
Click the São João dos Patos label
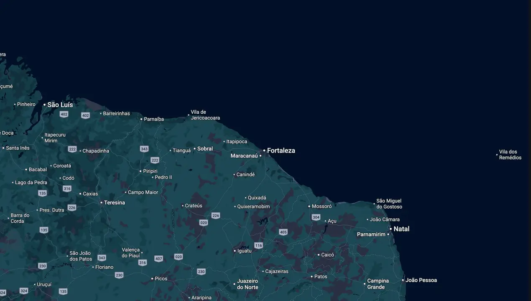tap(81, 256)
